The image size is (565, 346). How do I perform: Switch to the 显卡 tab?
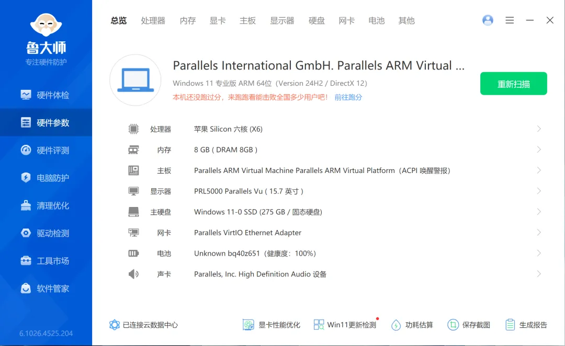[218, 20]
